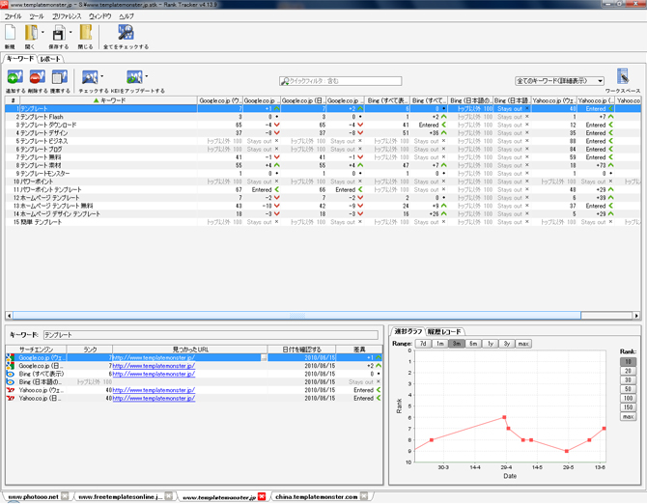Viewport: 647px width, 504px height.
Task: Select keyword row テンプレート Flash
Action: [x=323, y=117]
